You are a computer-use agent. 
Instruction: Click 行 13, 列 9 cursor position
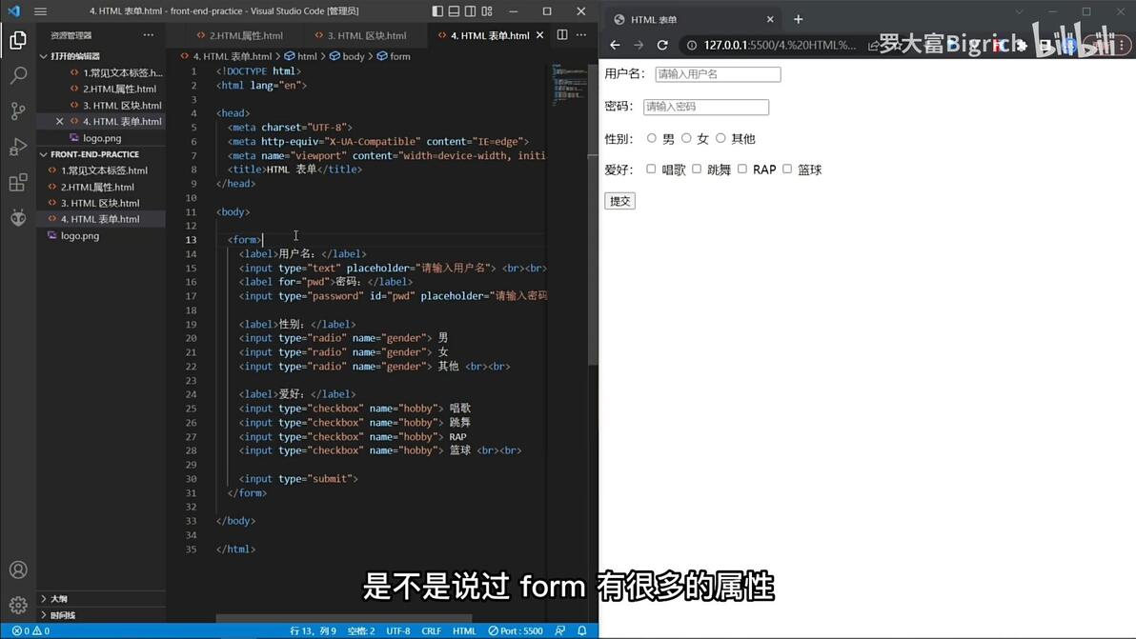coord(313,631)
